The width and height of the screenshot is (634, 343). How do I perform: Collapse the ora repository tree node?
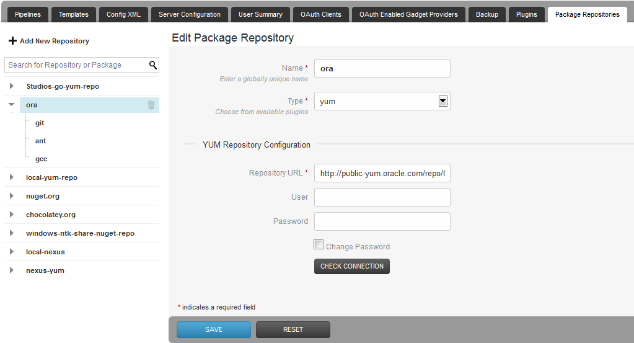tap(11, 104)
